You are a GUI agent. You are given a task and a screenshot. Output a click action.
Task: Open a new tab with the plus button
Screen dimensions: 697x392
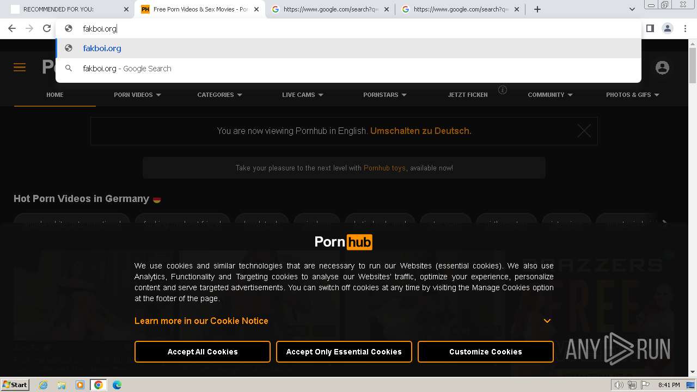537,9
